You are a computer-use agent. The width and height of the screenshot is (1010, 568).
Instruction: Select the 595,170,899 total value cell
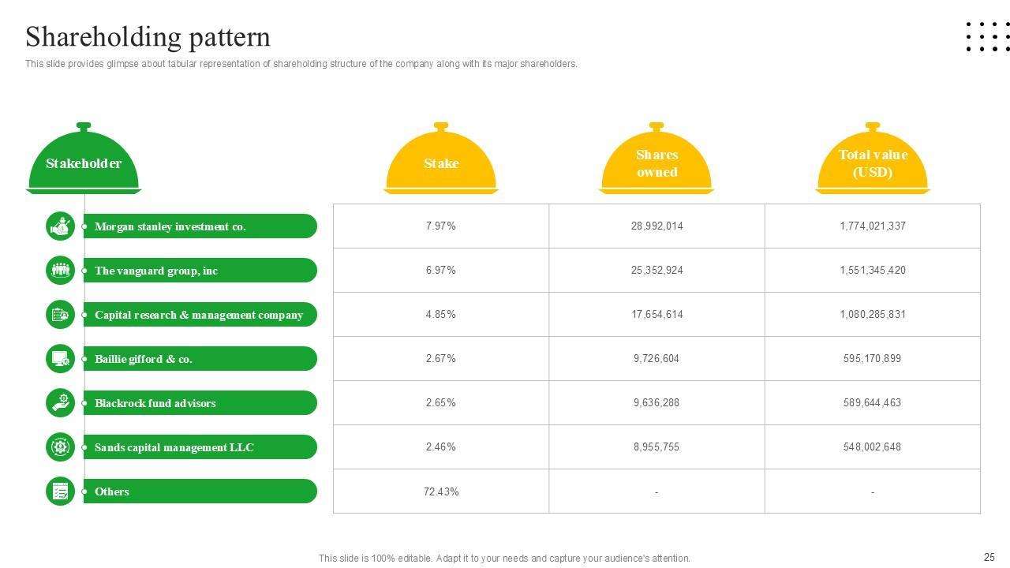(x=872, y=358)
